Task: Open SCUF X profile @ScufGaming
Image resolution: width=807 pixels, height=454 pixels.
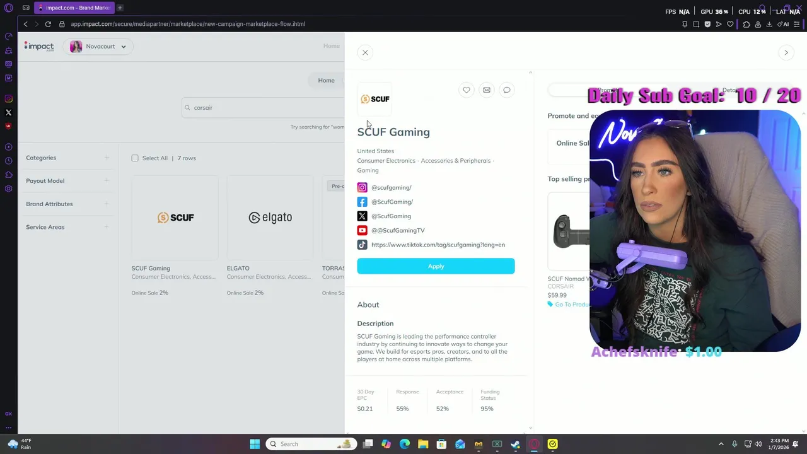Action: coord(391,216)
